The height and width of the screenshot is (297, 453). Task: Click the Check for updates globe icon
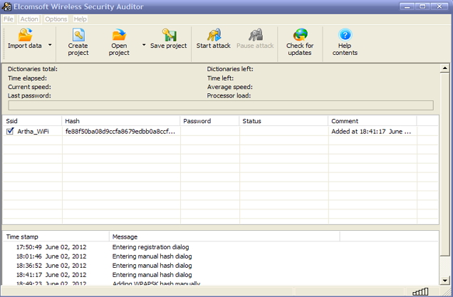point(300,35)
